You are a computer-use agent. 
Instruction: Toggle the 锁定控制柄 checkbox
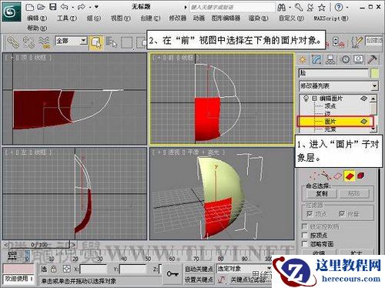coord(305,226)
